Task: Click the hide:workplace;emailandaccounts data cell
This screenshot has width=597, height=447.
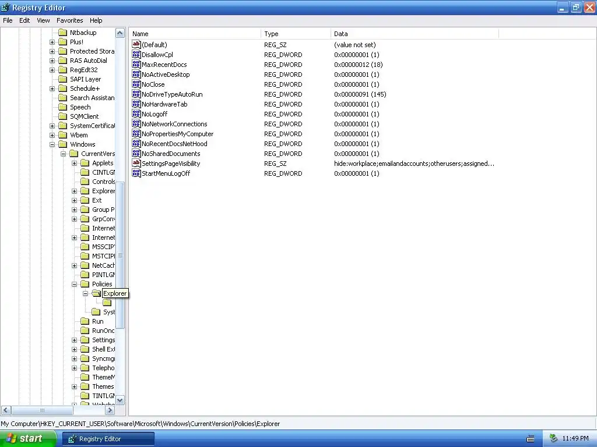Action: (415, 164)
